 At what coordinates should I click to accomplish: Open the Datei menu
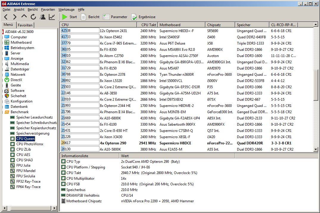6,10
